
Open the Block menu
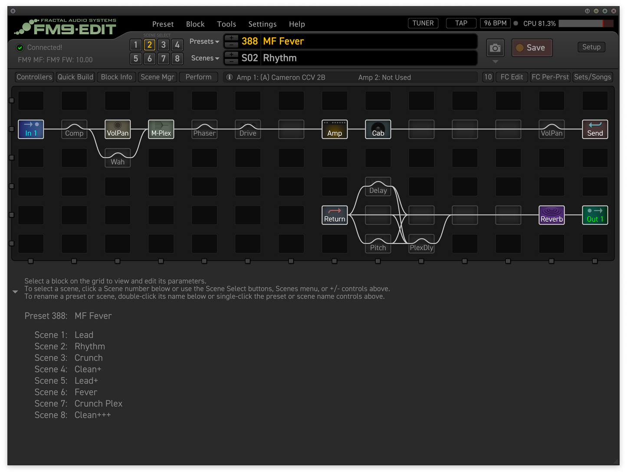tap(195, 24)
